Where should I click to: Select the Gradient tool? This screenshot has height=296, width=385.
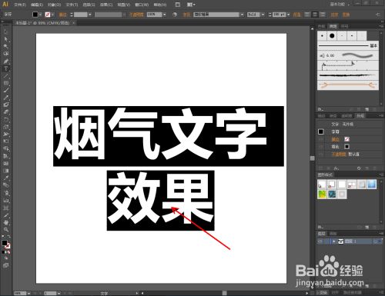6,171
